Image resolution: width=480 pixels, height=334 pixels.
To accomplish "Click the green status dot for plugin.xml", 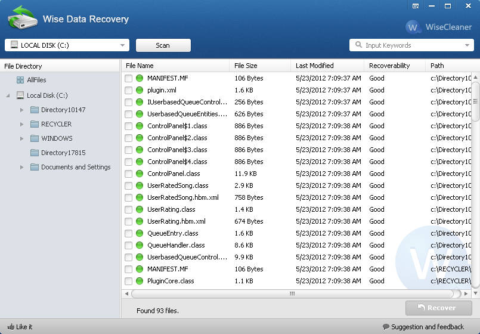I will 140,90.
